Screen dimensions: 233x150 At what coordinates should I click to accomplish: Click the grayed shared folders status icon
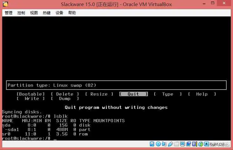tap(176, 144)
